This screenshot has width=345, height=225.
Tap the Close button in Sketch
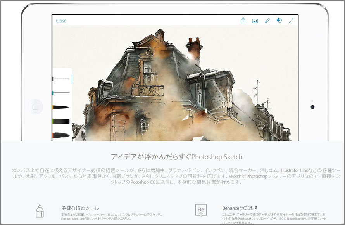click(61, 21)
